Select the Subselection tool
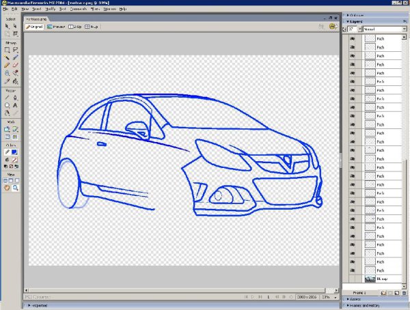 15,26
